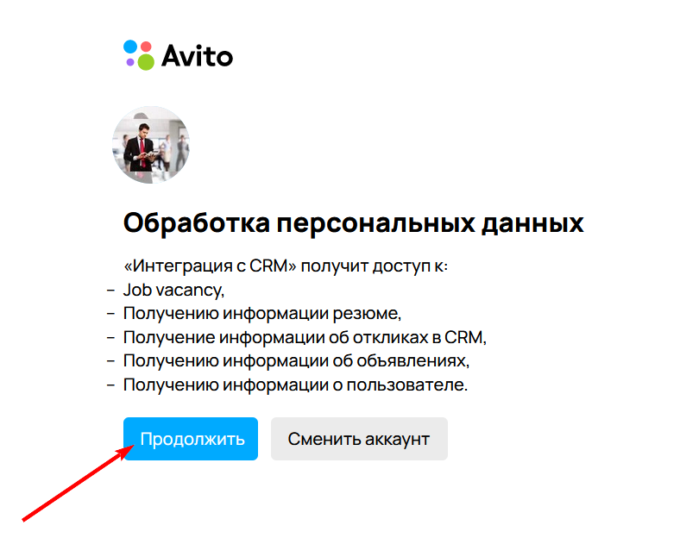This screenshot has height=538, width=680.
Task: Click the Avito colored dots logo icon
Action: click(x=139, y=55)
